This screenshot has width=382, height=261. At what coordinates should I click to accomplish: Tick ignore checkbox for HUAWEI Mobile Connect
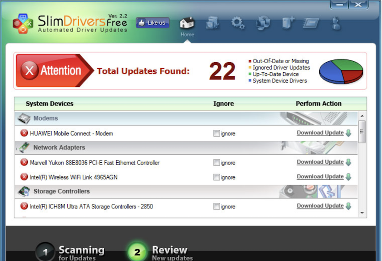tap(216, 133)
